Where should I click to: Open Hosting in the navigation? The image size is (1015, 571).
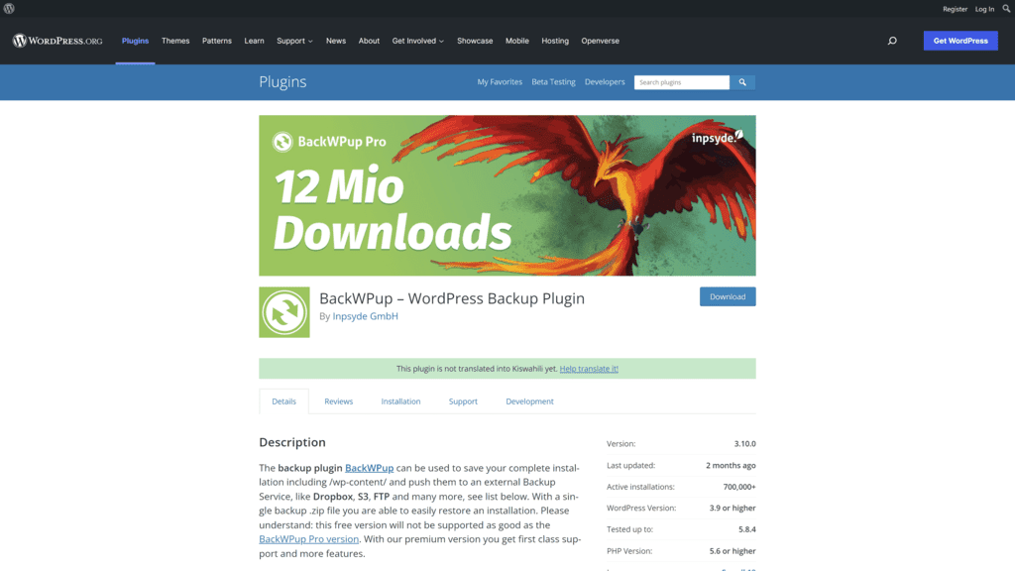tap(555, 41)
